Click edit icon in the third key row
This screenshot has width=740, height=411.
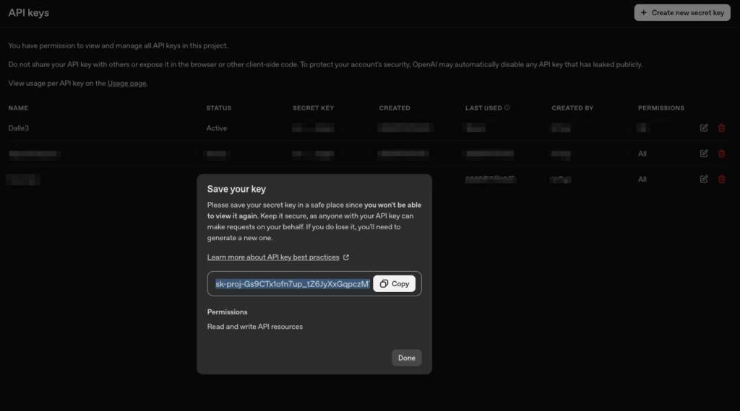pyautogui.click(x=704, y=180)
